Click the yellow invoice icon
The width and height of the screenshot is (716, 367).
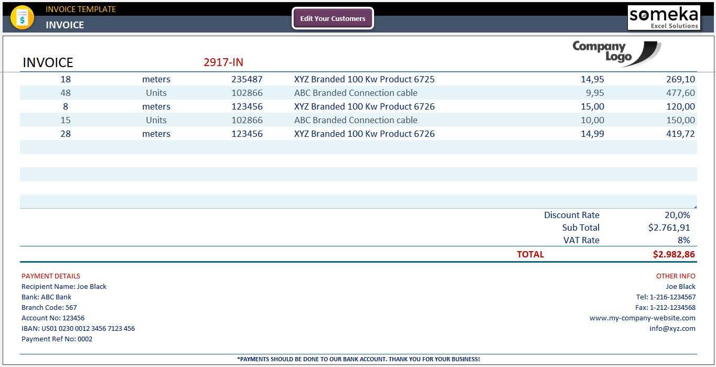click(22, 17)
